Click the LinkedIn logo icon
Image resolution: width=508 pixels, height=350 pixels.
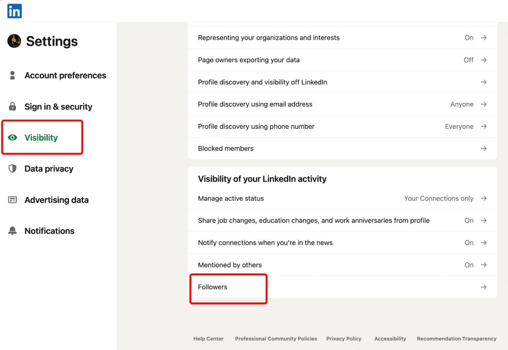click(14, 11)
